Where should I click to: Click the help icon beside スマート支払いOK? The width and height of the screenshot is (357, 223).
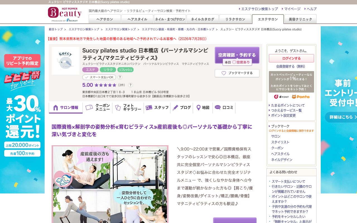coord(120,77)
